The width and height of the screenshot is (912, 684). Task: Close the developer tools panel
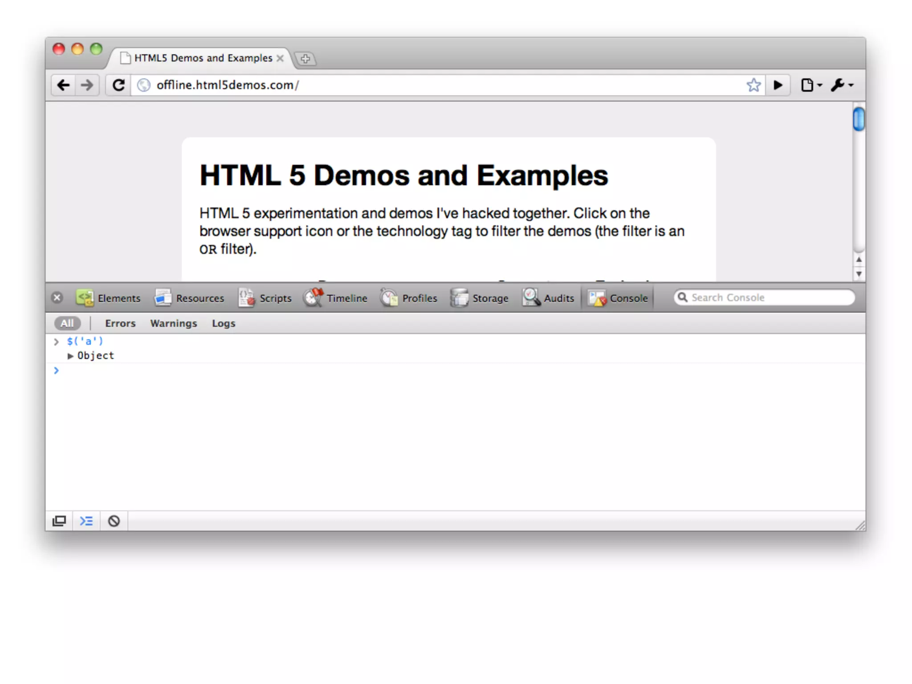tap(57, 297)
